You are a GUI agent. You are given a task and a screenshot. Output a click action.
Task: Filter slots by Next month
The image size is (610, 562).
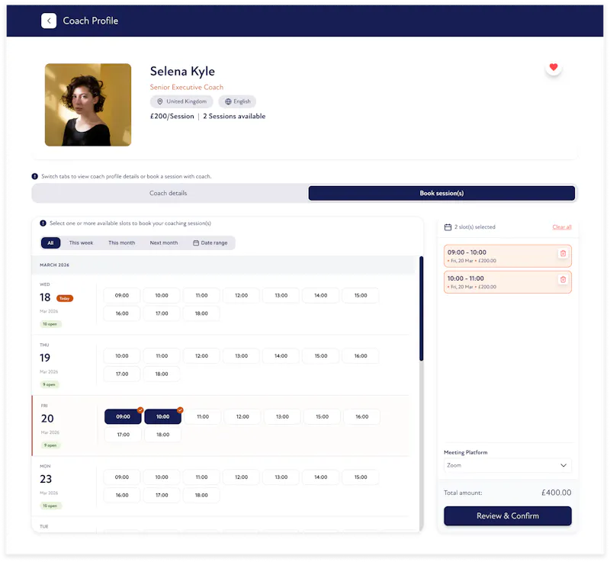pos(164,242)
